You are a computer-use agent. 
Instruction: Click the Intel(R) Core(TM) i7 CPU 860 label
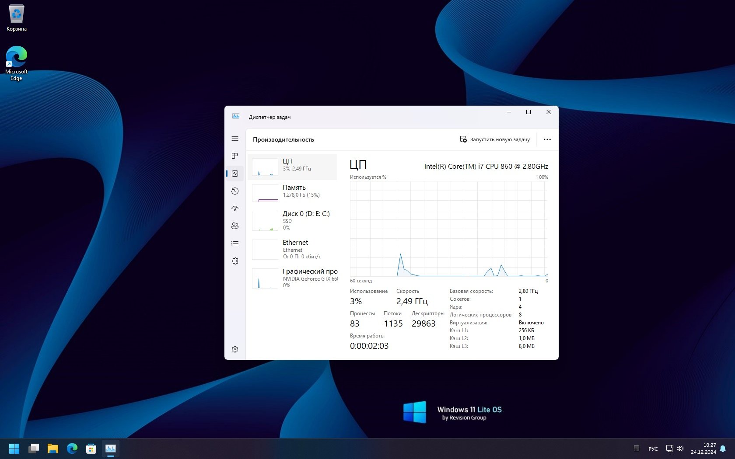click(486, 166)
